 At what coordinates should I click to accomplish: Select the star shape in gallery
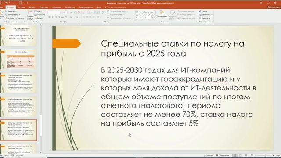click(x=152, y=18)
